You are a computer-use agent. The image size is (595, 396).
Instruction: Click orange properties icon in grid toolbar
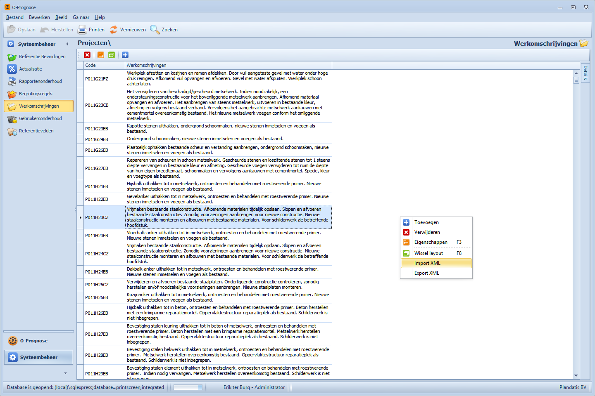[101, 55]
